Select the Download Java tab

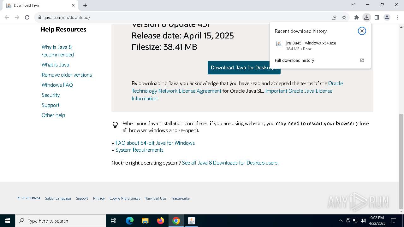pos(40,5)
